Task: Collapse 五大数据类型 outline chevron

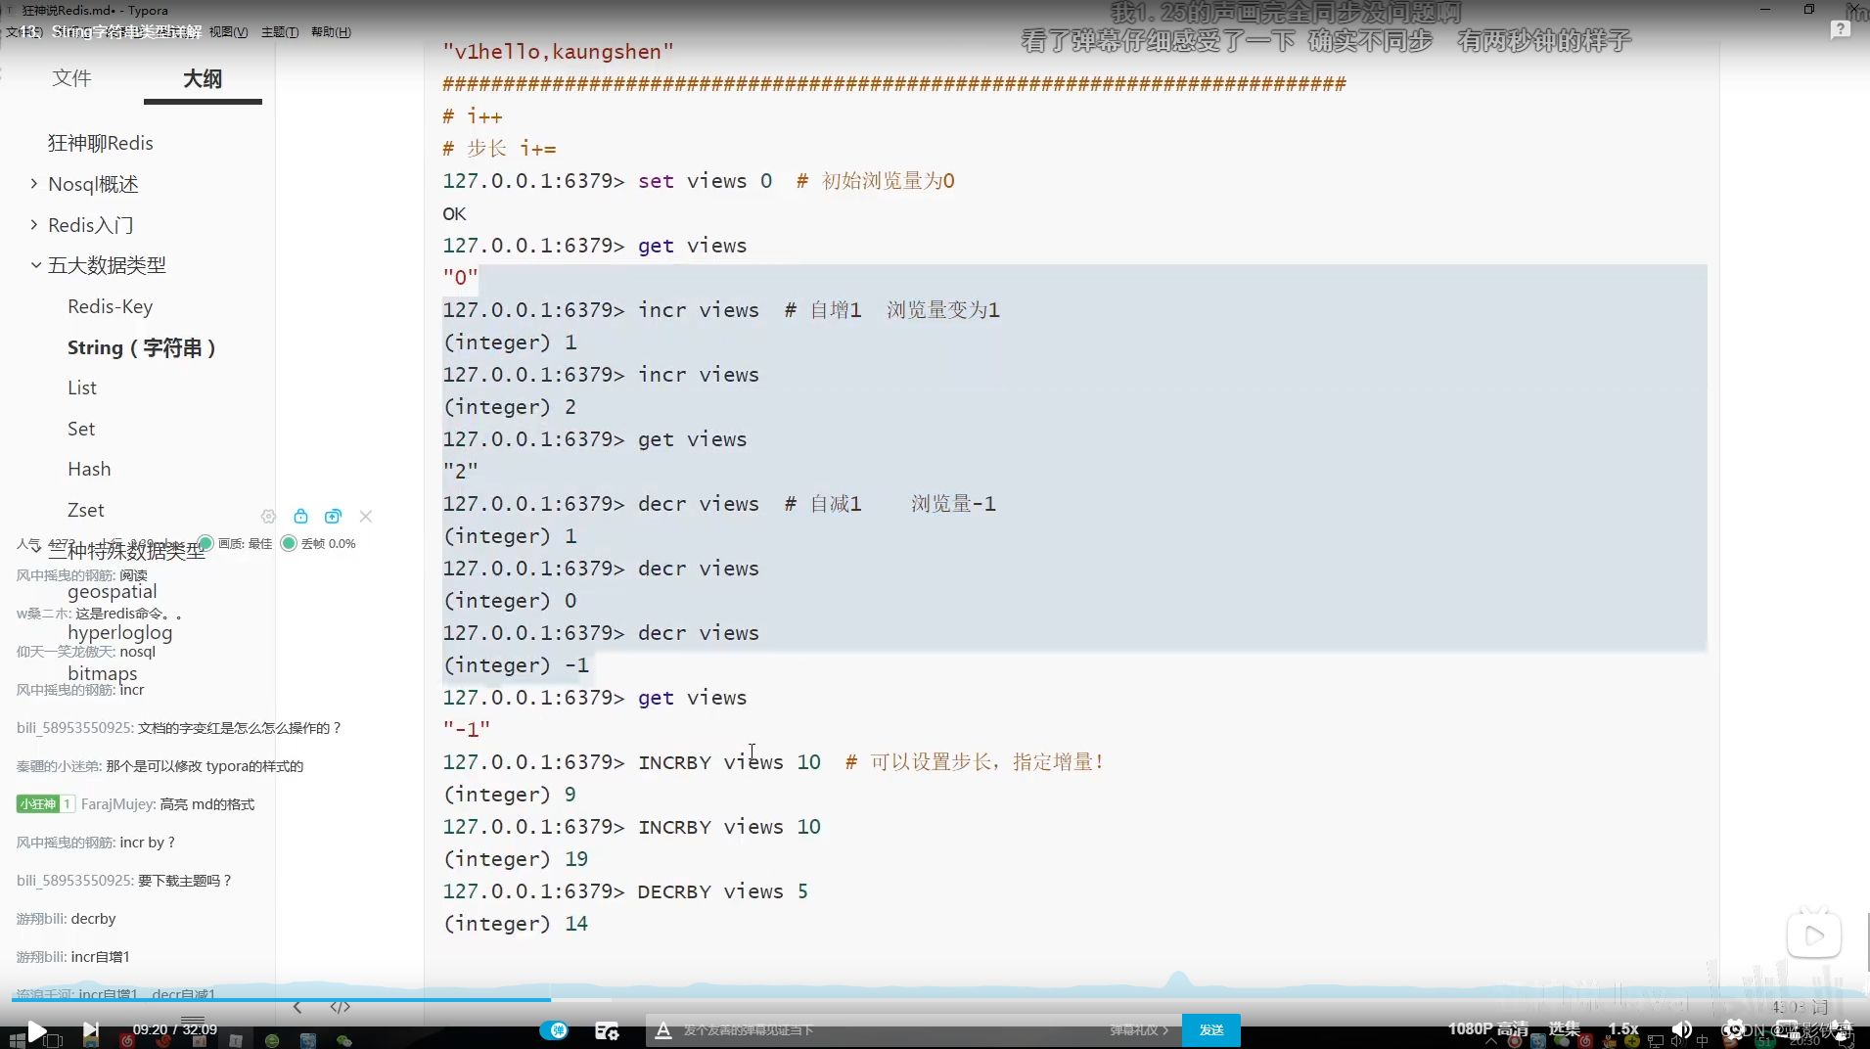Action: (x=35, y=265)
